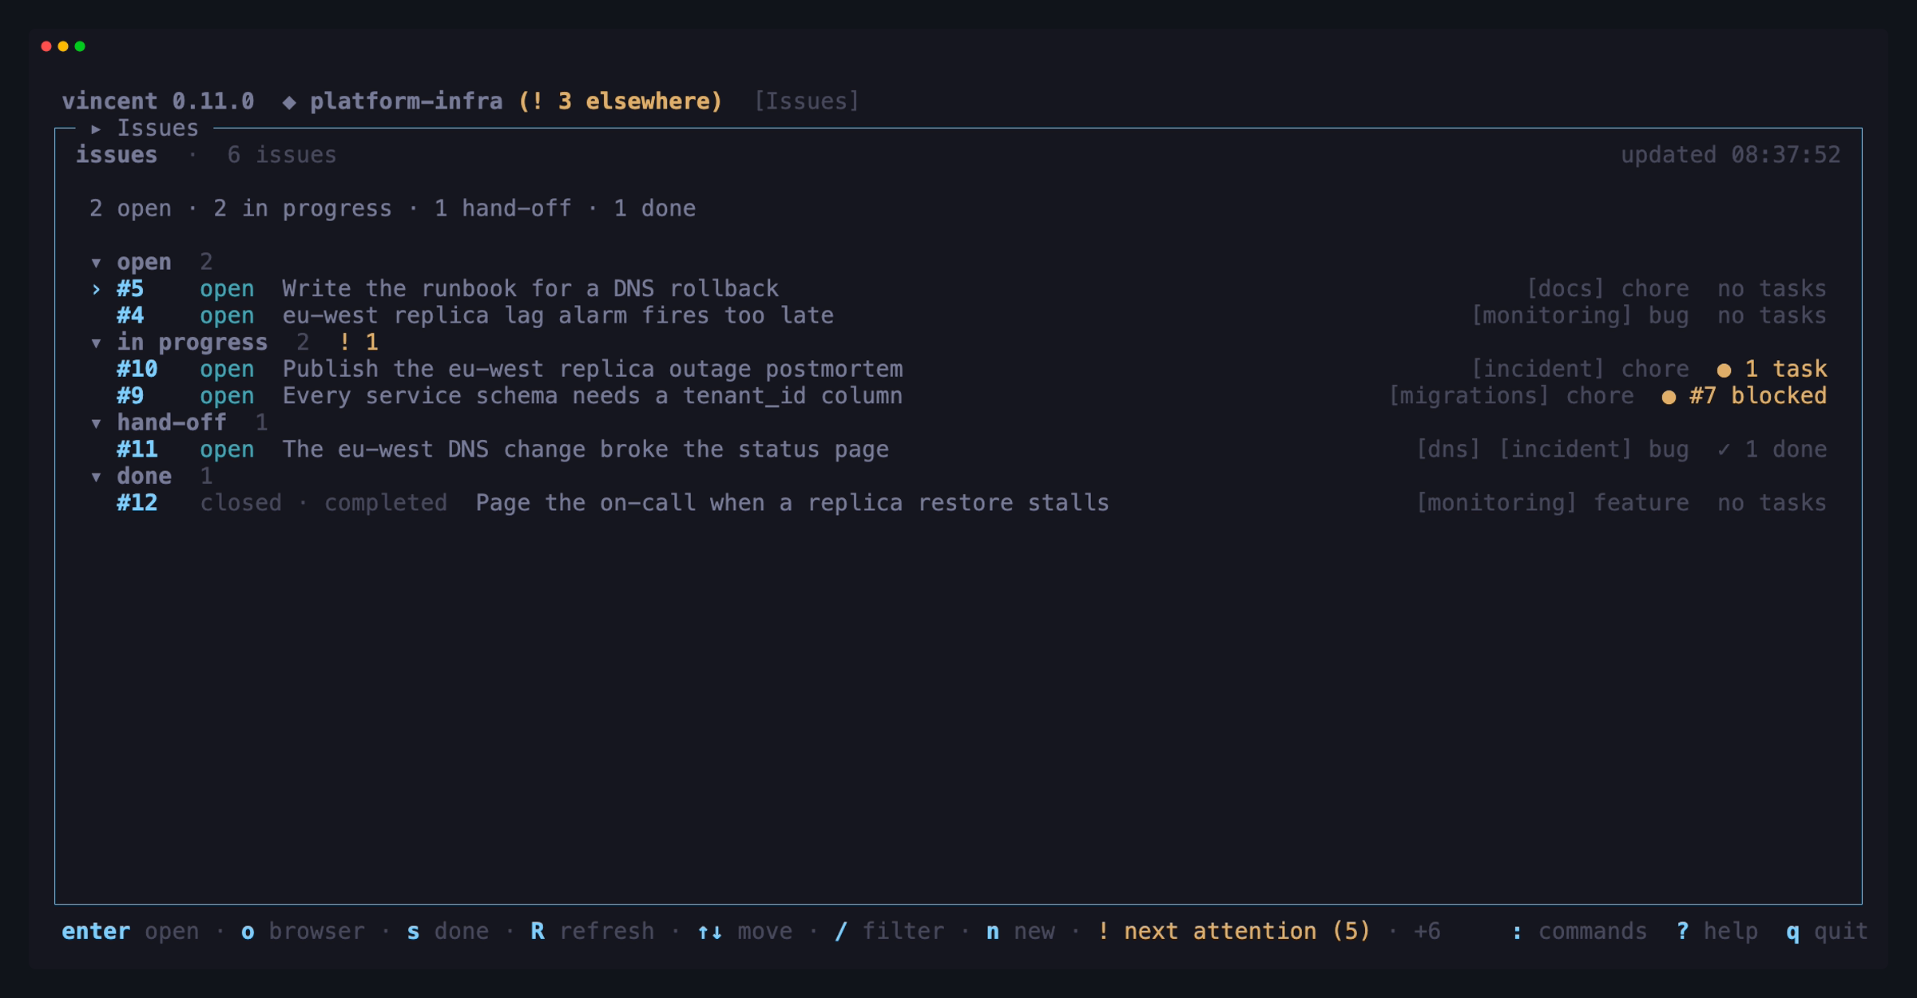Click the checkmark beside 1 done
Screen dimensions: 1917x998
click(1724, 449)
